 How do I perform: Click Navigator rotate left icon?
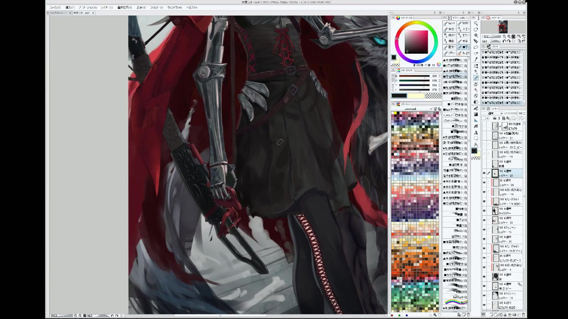(x=504, y=41)
